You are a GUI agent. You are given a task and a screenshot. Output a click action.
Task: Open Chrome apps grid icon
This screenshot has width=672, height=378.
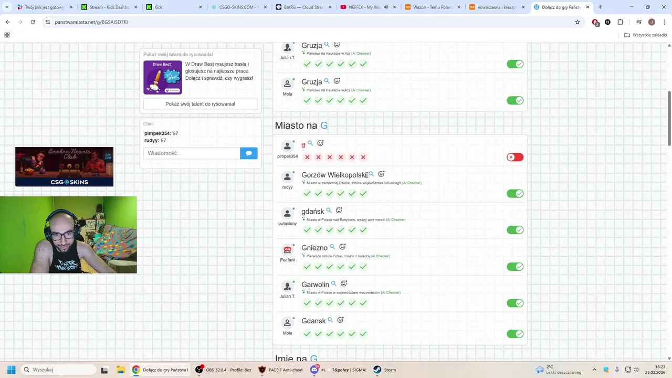(7, 35)
